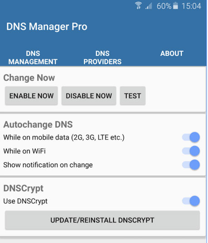Image resolution: width=208 pixels, height=243 pixels.
Task: Select the Autochange DNS section heading
Action: pyautogui.click(x=38, y=124)
